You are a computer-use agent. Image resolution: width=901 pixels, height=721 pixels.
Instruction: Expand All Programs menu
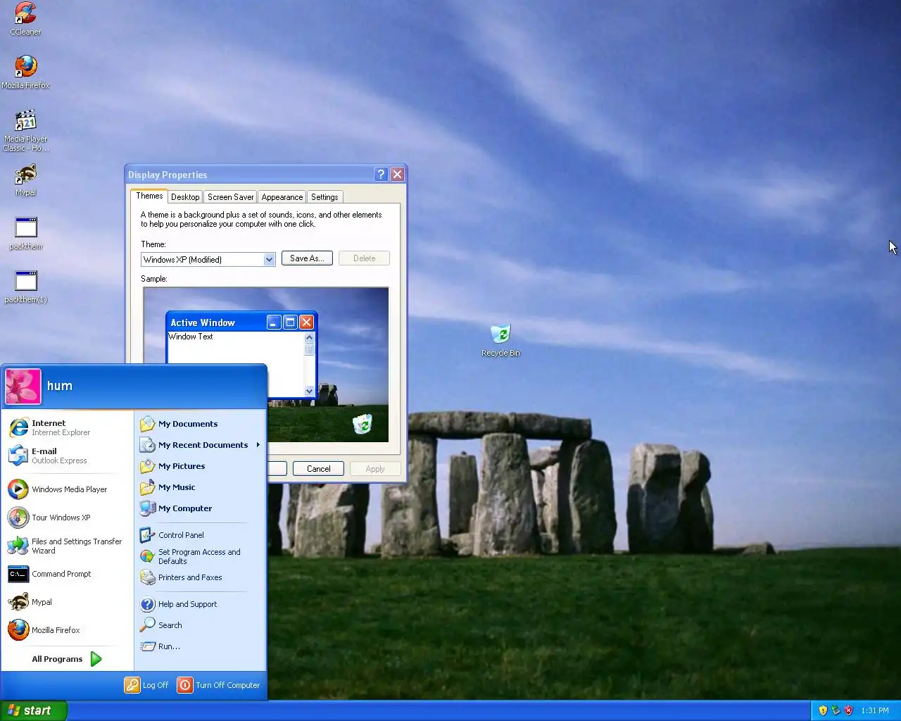68,659
